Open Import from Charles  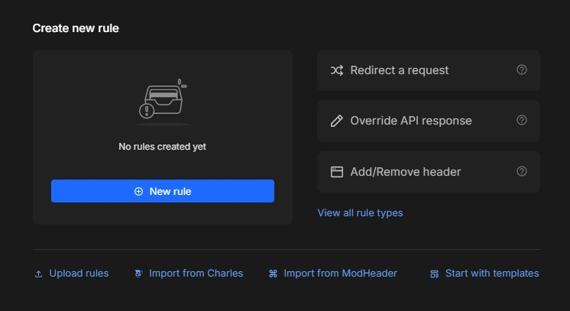click(x=189, y=274)
